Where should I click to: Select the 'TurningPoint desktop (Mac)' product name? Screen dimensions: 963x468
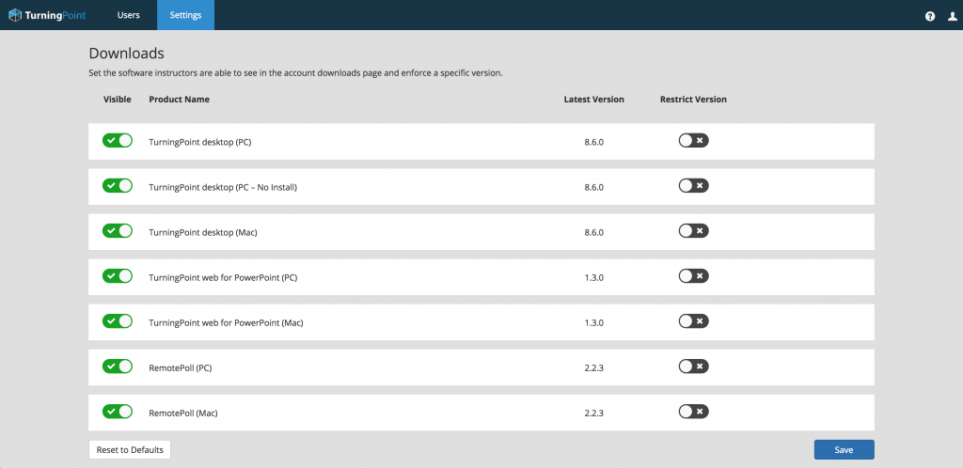point(203,232)
